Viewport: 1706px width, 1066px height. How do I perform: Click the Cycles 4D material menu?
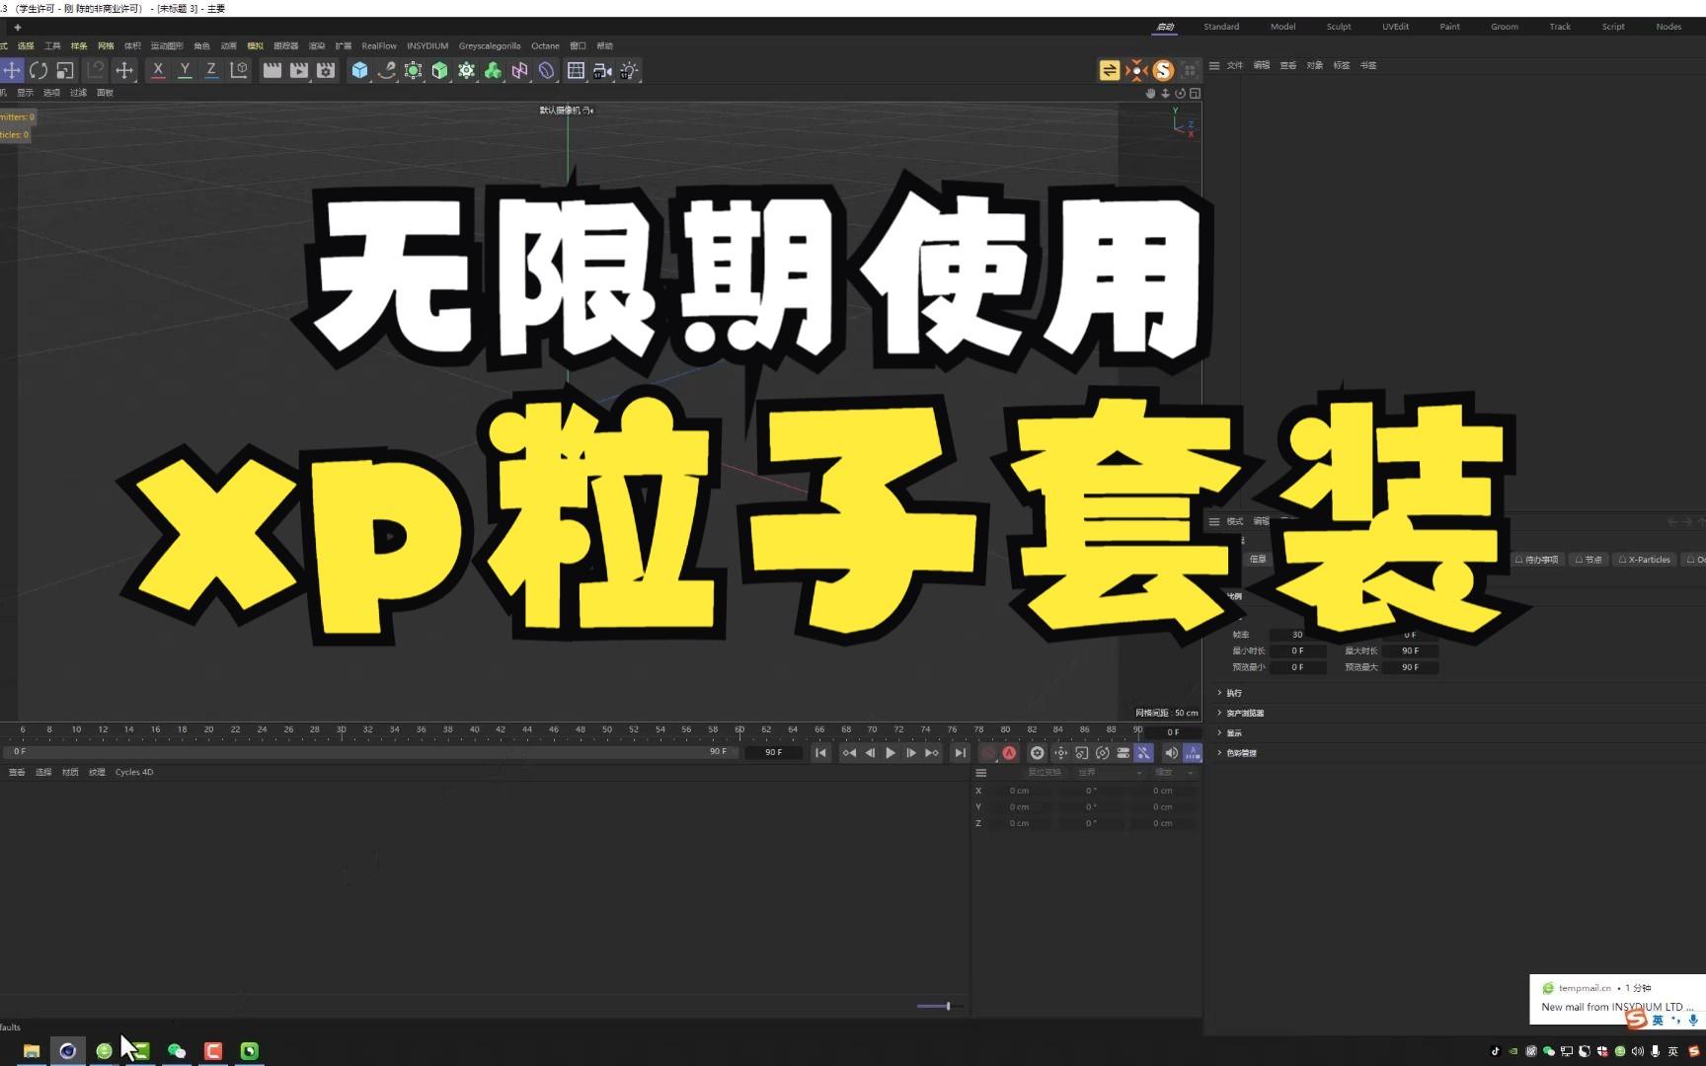134,772
